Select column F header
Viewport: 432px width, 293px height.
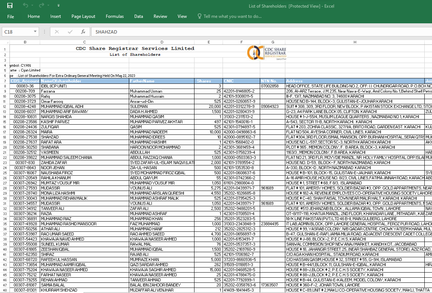[x=241, y=42]
